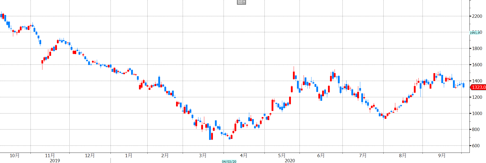
Task: Click the 1991.90 price label
Action: [475, 33]
